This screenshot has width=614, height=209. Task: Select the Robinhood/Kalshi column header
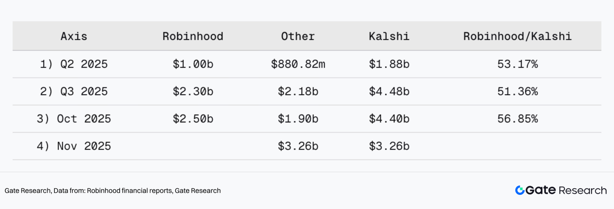click(517, 36)
